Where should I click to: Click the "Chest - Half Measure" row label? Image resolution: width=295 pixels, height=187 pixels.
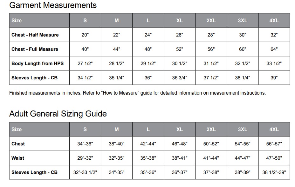tap(35, 35)
